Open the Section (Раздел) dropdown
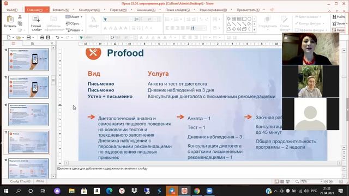Image resolution: width=349 pixels, height=196 pixels. point(74,30)
